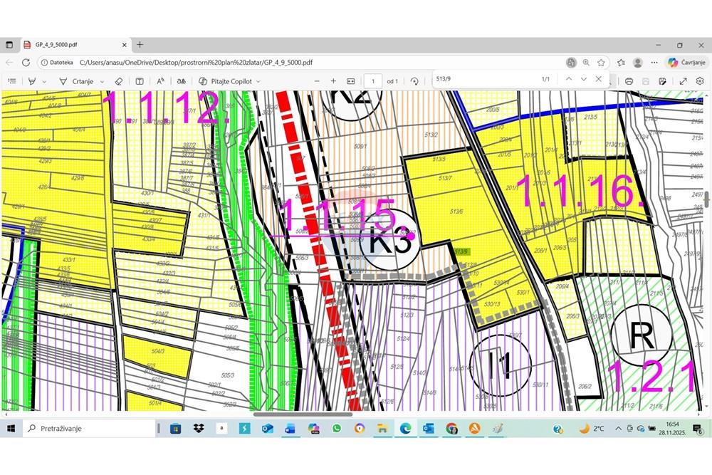Click the Read aloud icon
Screen dimensions: 712x475
pos(160,81)
